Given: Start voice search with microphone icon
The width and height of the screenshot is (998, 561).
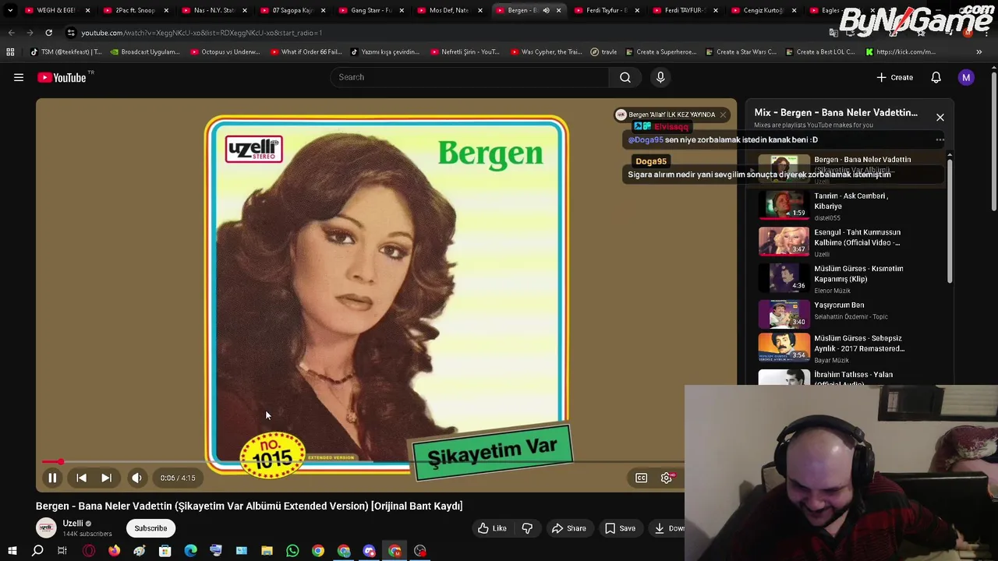Looking at the screenshot, I should (x=660, y=77).
